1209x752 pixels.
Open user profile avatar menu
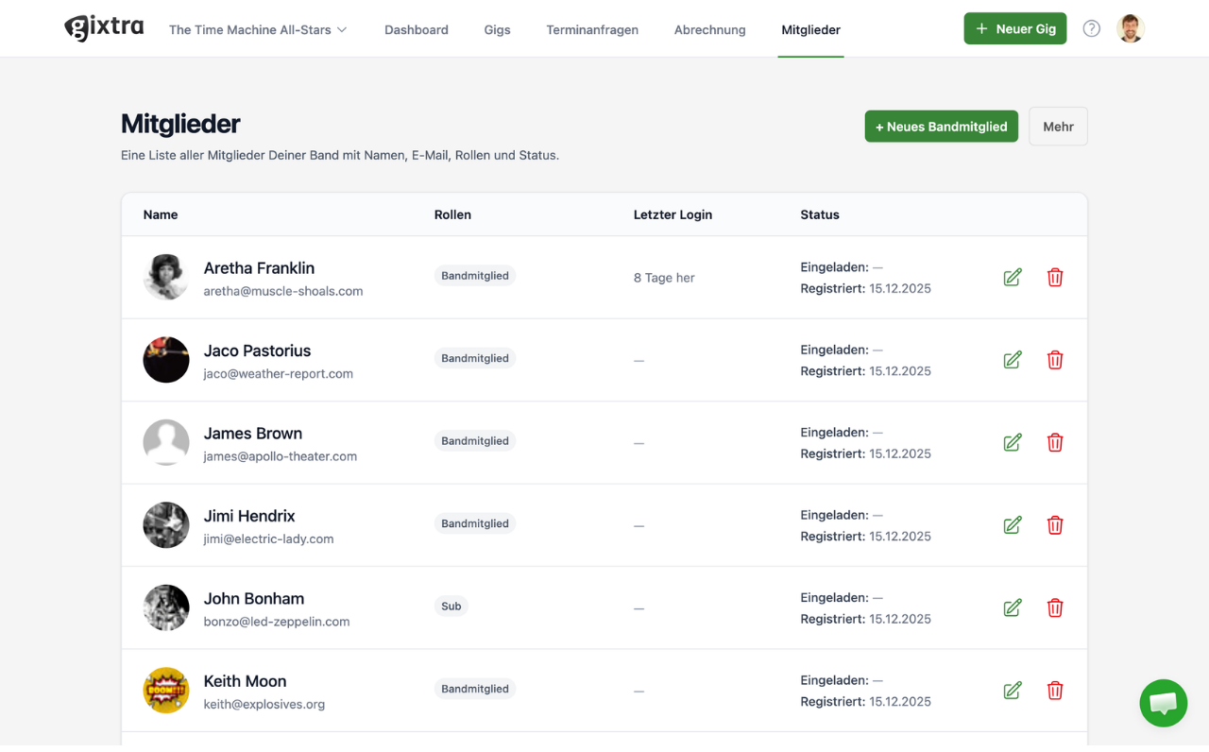[1130, 28]
